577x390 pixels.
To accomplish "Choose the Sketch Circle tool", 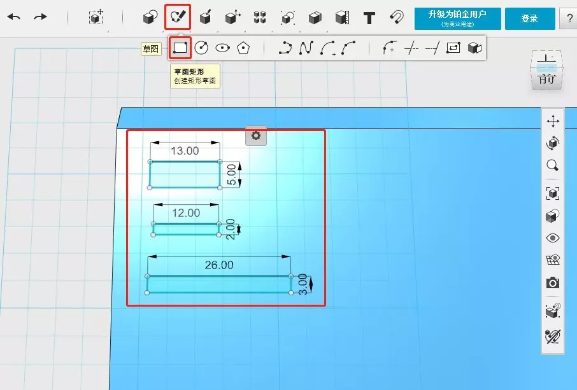I will click(201, 48).
